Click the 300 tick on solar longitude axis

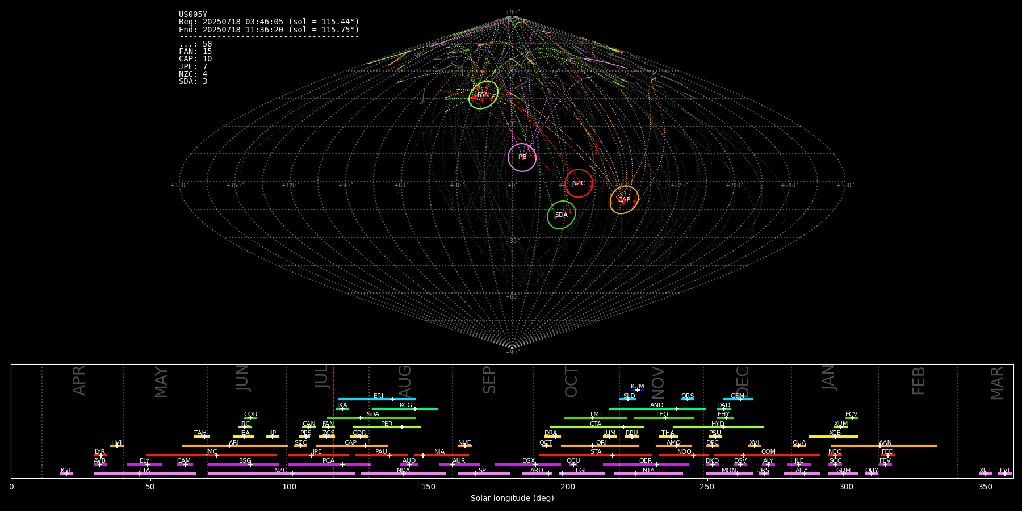coord(846,487)
